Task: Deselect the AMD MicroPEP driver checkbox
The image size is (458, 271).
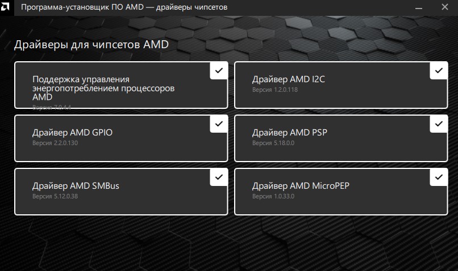Action: pos(439,177)
